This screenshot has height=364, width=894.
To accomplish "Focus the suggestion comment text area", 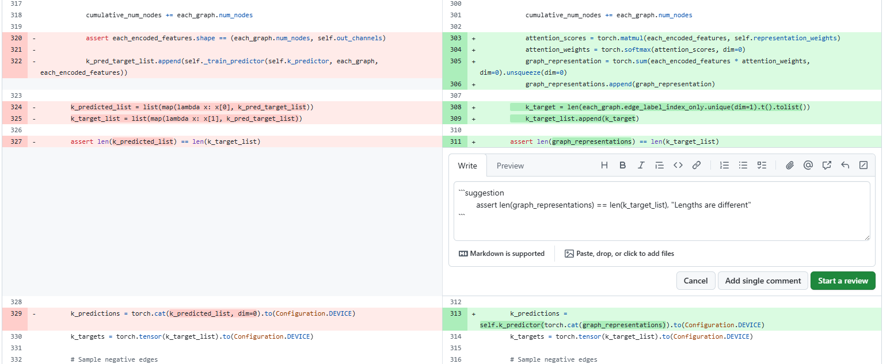I will pyautogui.click(x=661, y=211).
